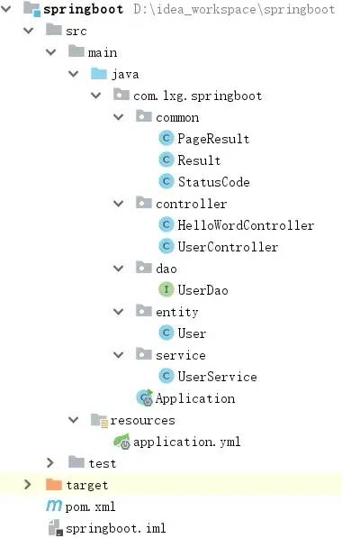Click the StatusCode class icon

click(166, 181)
